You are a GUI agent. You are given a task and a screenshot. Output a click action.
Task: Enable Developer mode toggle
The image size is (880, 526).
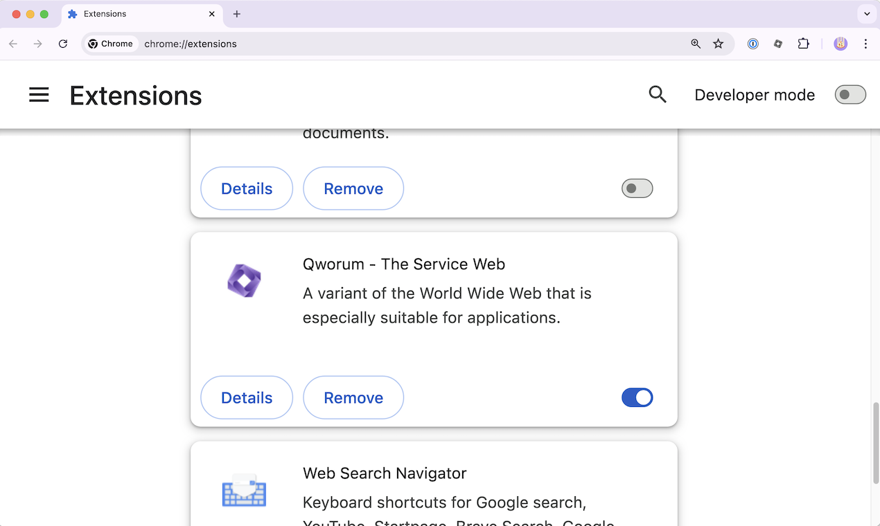(850, 95)
